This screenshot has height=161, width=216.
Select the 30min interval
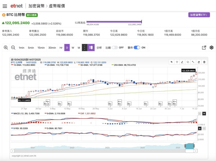[52, 48]
